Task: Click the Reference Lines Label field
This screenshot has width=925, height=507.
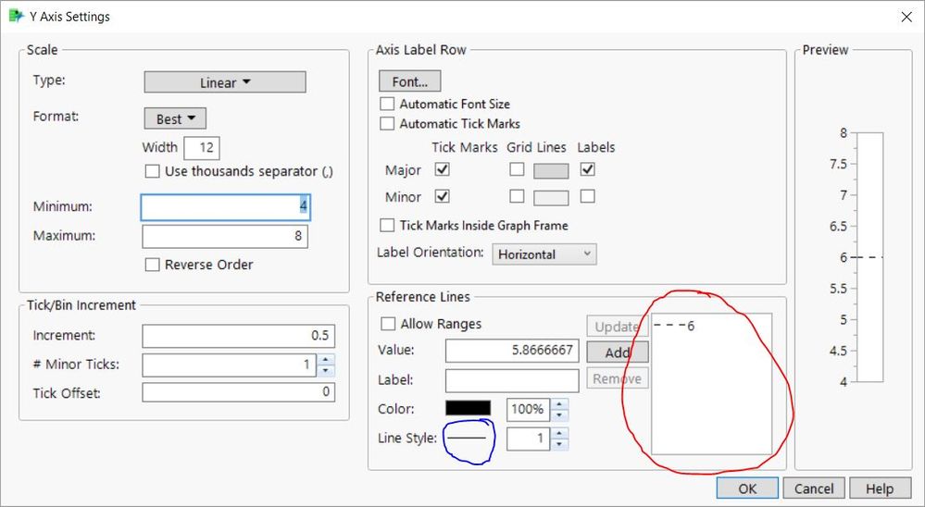Action: coord(512,380)
